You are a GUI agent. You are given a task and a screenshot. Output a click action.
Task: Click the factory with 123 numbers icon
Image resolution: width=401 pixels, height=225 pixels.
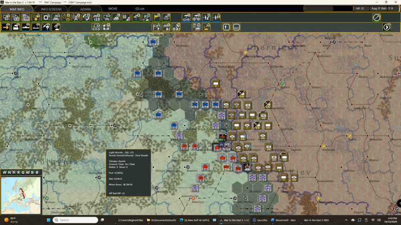tap(96, 18)
